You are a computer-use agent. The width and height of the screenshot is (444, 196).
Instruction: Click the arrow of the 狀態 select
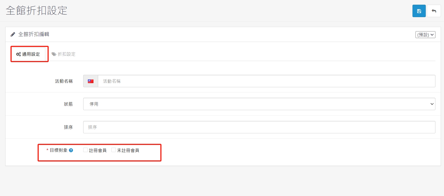pyautogui.click(x=432, y=104)
